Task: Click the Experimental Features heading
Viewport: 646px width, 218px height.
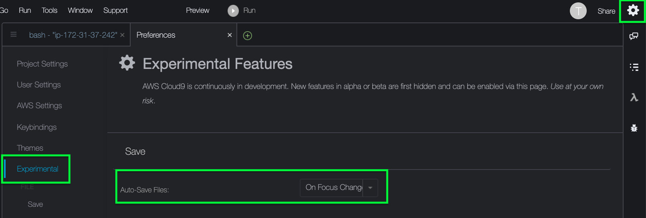Action: 218,64
